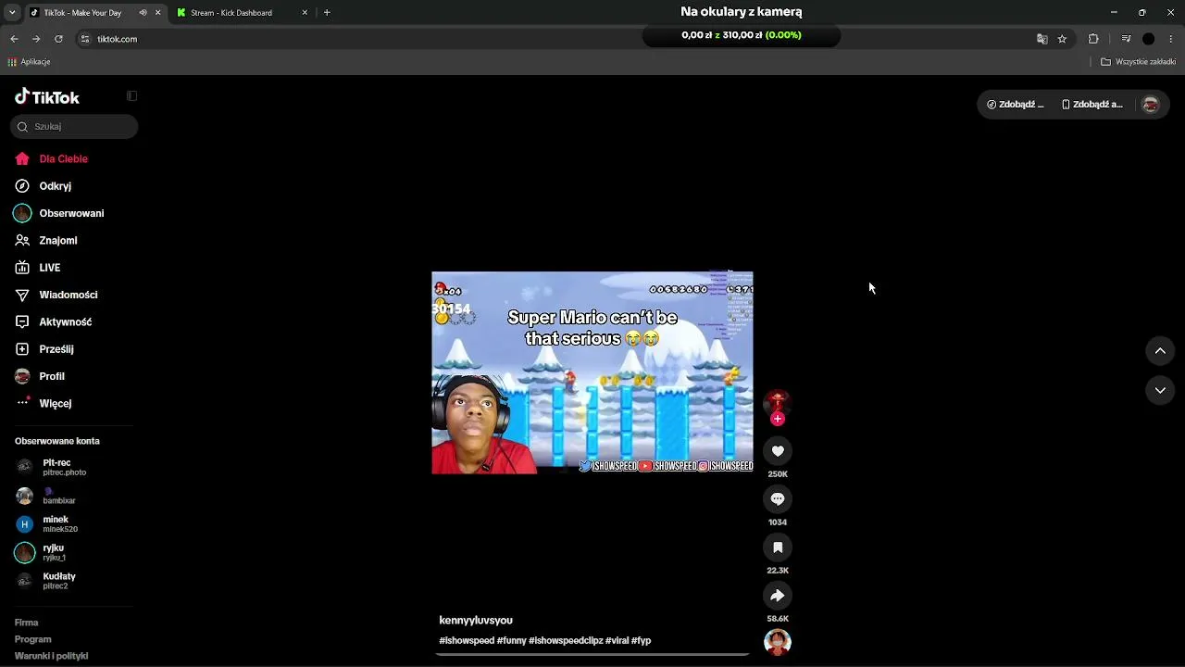Reload the tiktok.com page

pos(58,39)
